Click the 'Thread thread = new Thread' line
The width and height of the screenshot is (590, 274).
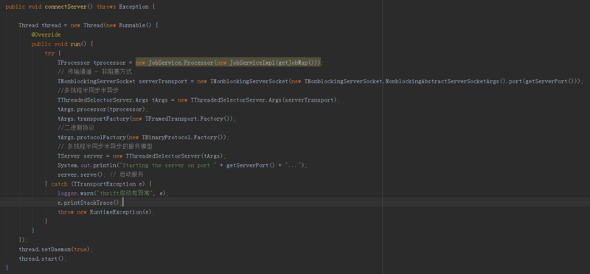88,26
